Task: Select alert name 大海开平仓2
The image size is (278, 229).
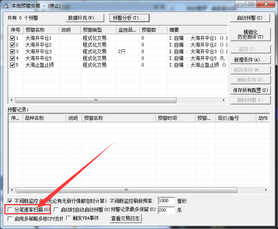Action: tap(38, 45)
